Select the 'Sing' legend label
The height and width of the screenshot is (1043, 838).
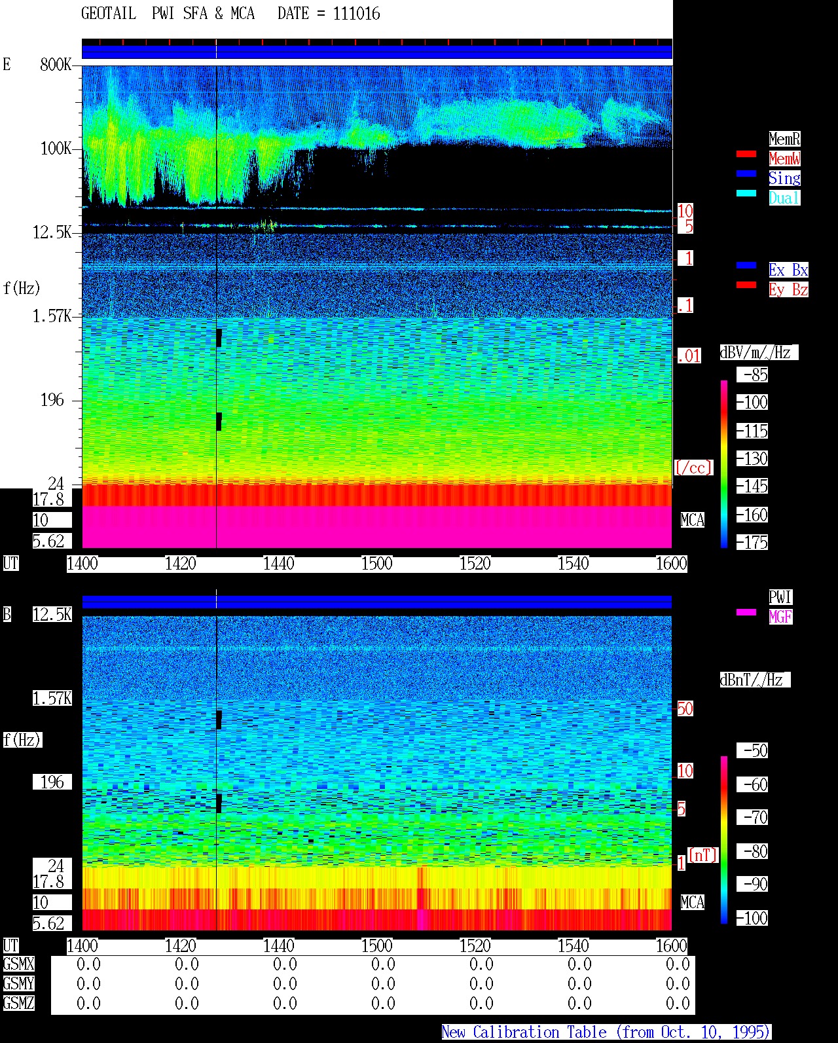click(784, 178)
